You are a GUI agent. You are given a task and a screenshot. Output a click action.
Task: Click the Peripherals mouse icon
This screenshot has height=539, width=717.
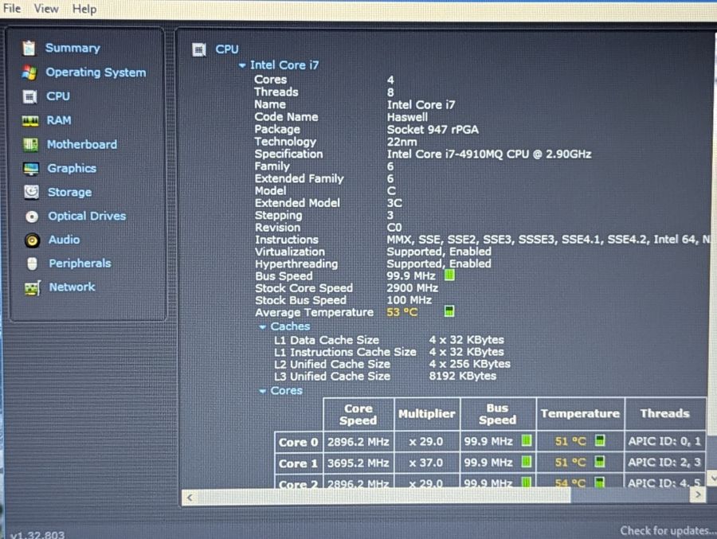[x=32, y=264]
